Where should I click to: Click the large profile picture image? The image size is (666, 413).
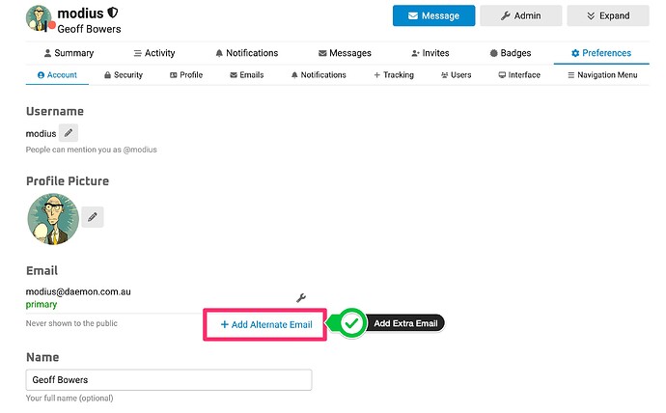[x=52, y=218]
